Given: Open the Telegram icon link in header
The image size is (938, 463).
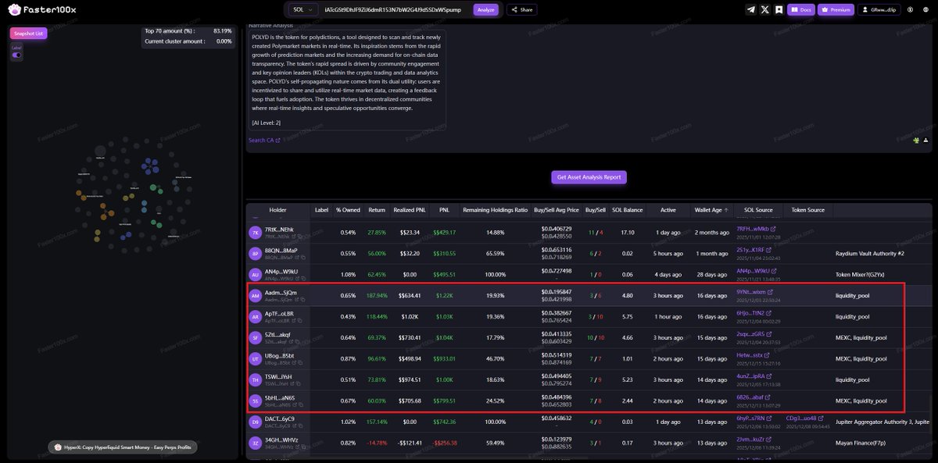Looking at the screenshot, I should tap(751, 9).
